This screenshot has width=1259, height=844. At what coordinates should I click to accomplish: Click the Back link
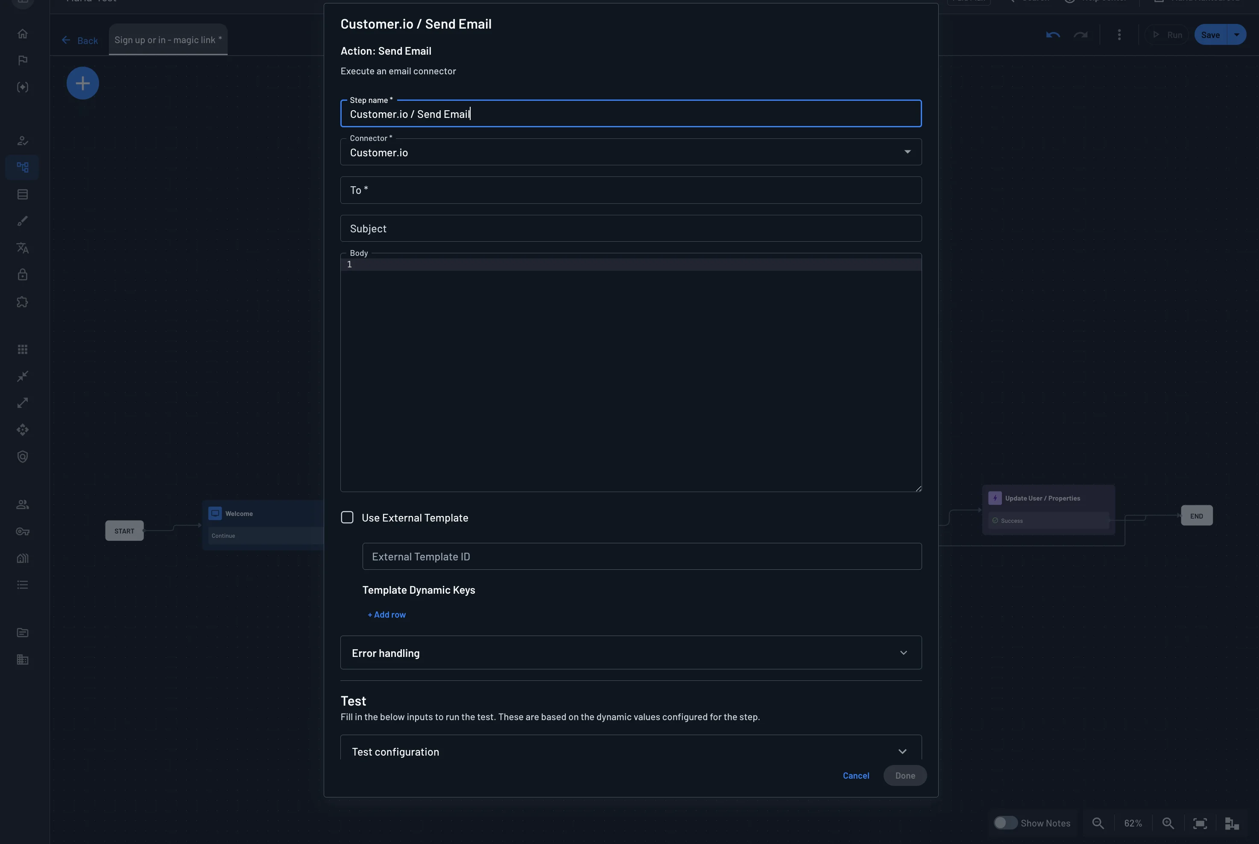click(79, 41)
